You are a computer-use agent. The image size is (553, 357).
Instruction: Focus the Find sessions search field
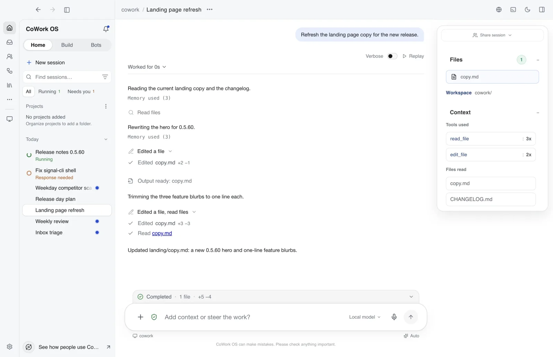tap(67, 77)
